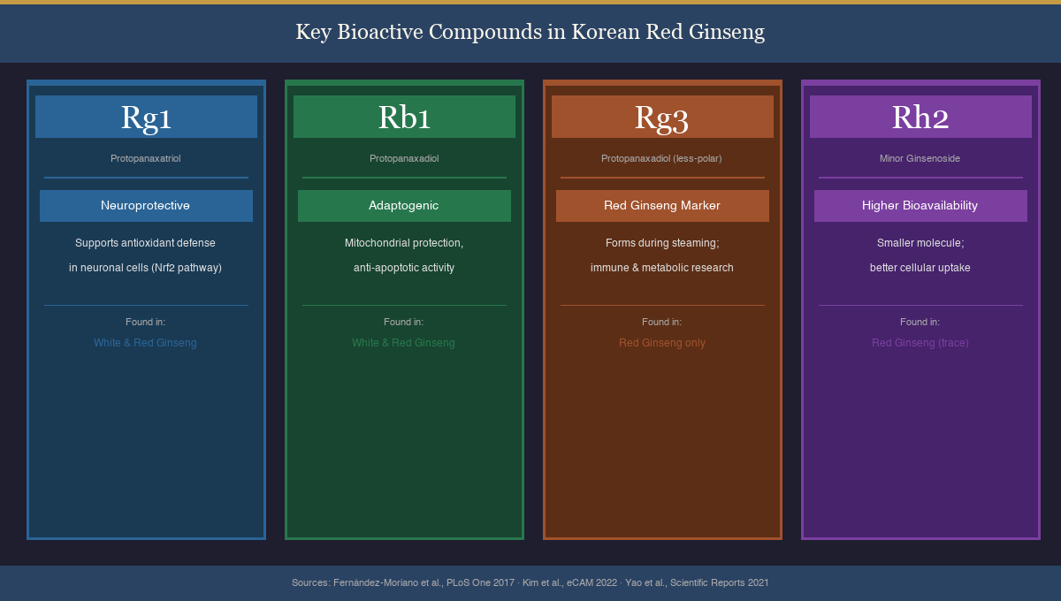Select the Rh2 card header

[920, 117]
